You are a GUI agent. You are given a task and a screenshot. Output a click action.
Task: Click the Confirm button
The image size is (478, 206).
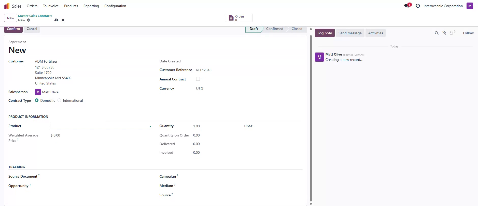[x=13, y=29]
